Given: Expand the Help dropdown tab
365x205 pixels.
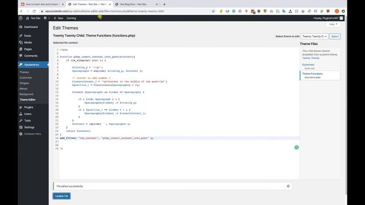Looking at the screenshot, I should point(333,24).
